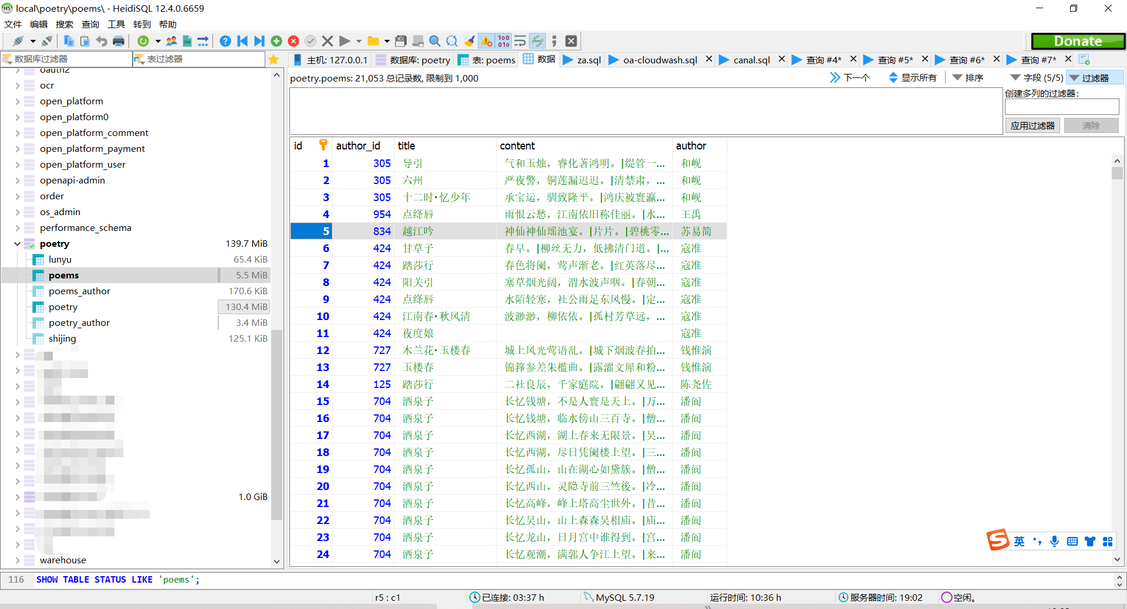Click the find text magnifier icon
The height and width of the screenshot is (609, 1127).
pyautogui.click(x=435, y=41)
